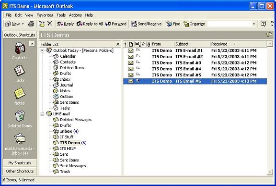Open Deleted Items shortcut in Outlook bar
This screenshot has height=186, width=276.
[20, 119]
